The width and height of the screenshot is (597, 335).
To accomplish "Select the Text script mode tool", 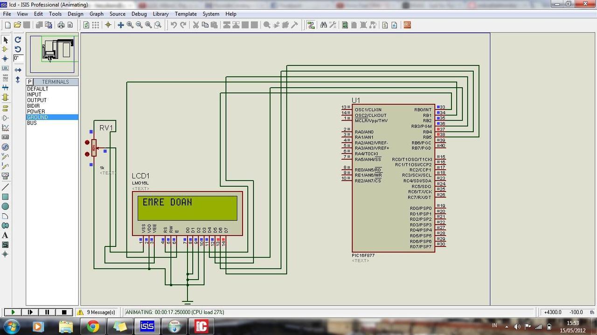I will click(6, 78).
